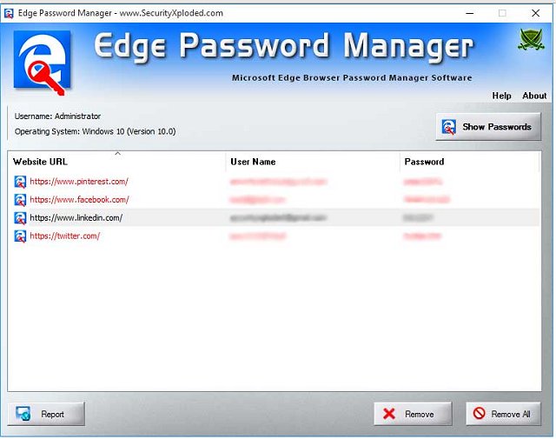Sort by the User Name column header
556x439 pixels.
(x=313, y=162)
